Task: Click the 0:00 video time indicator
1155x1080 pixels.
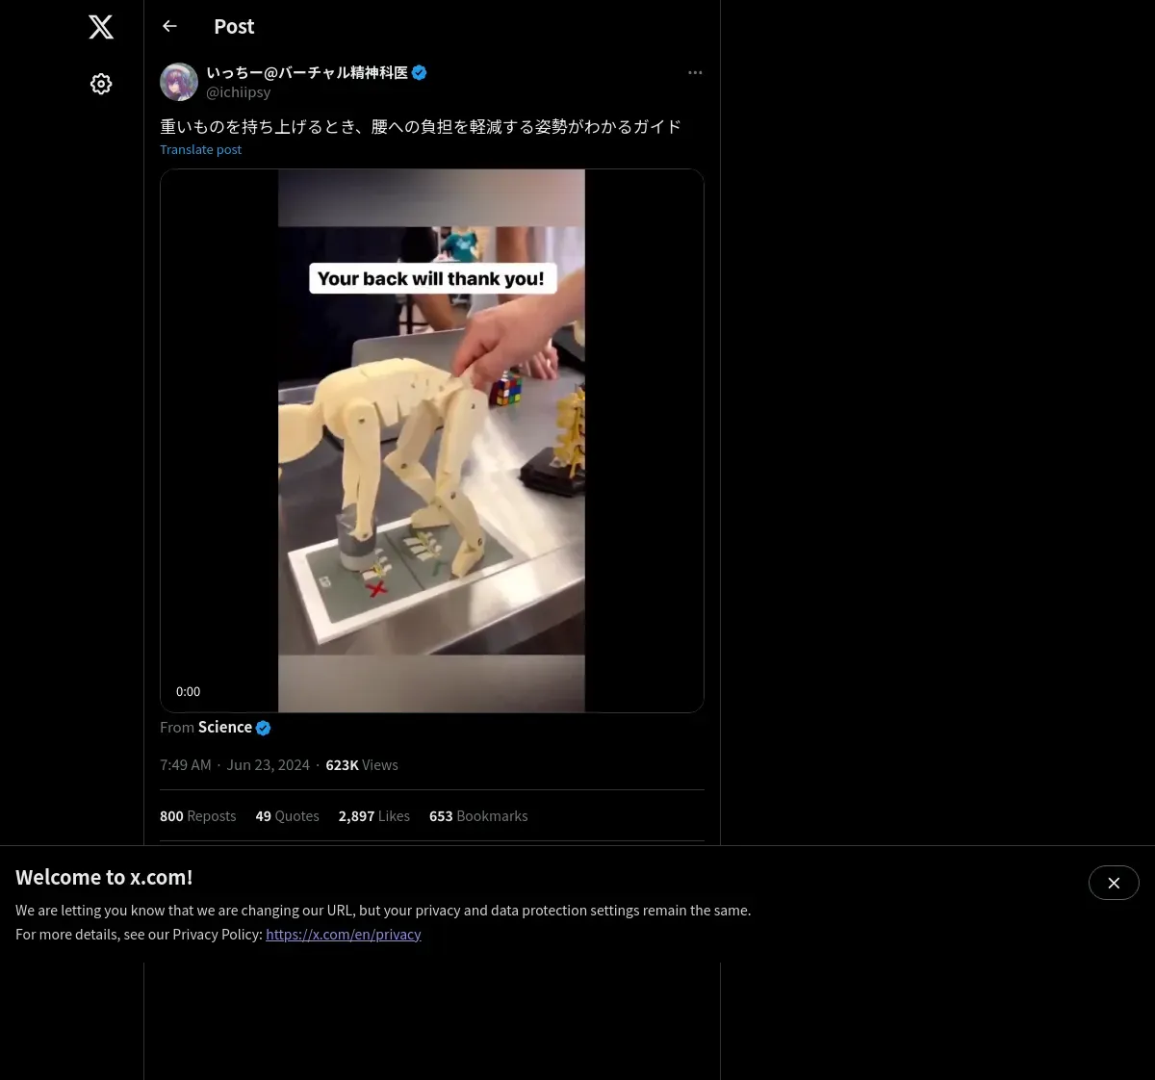Action: pos(189,691)
